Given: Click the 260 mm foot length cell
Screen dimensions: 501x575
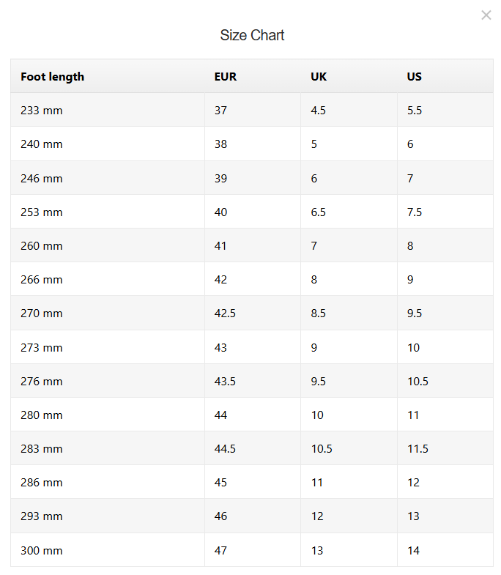Looking at the screenshot, I should (x=42, y=246).
